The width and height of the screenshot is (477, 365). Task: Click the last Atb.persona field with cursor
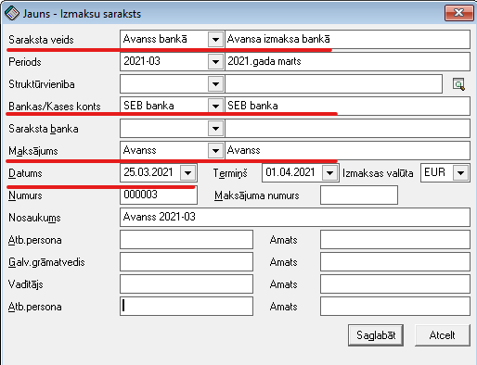(x=187, y=307)
